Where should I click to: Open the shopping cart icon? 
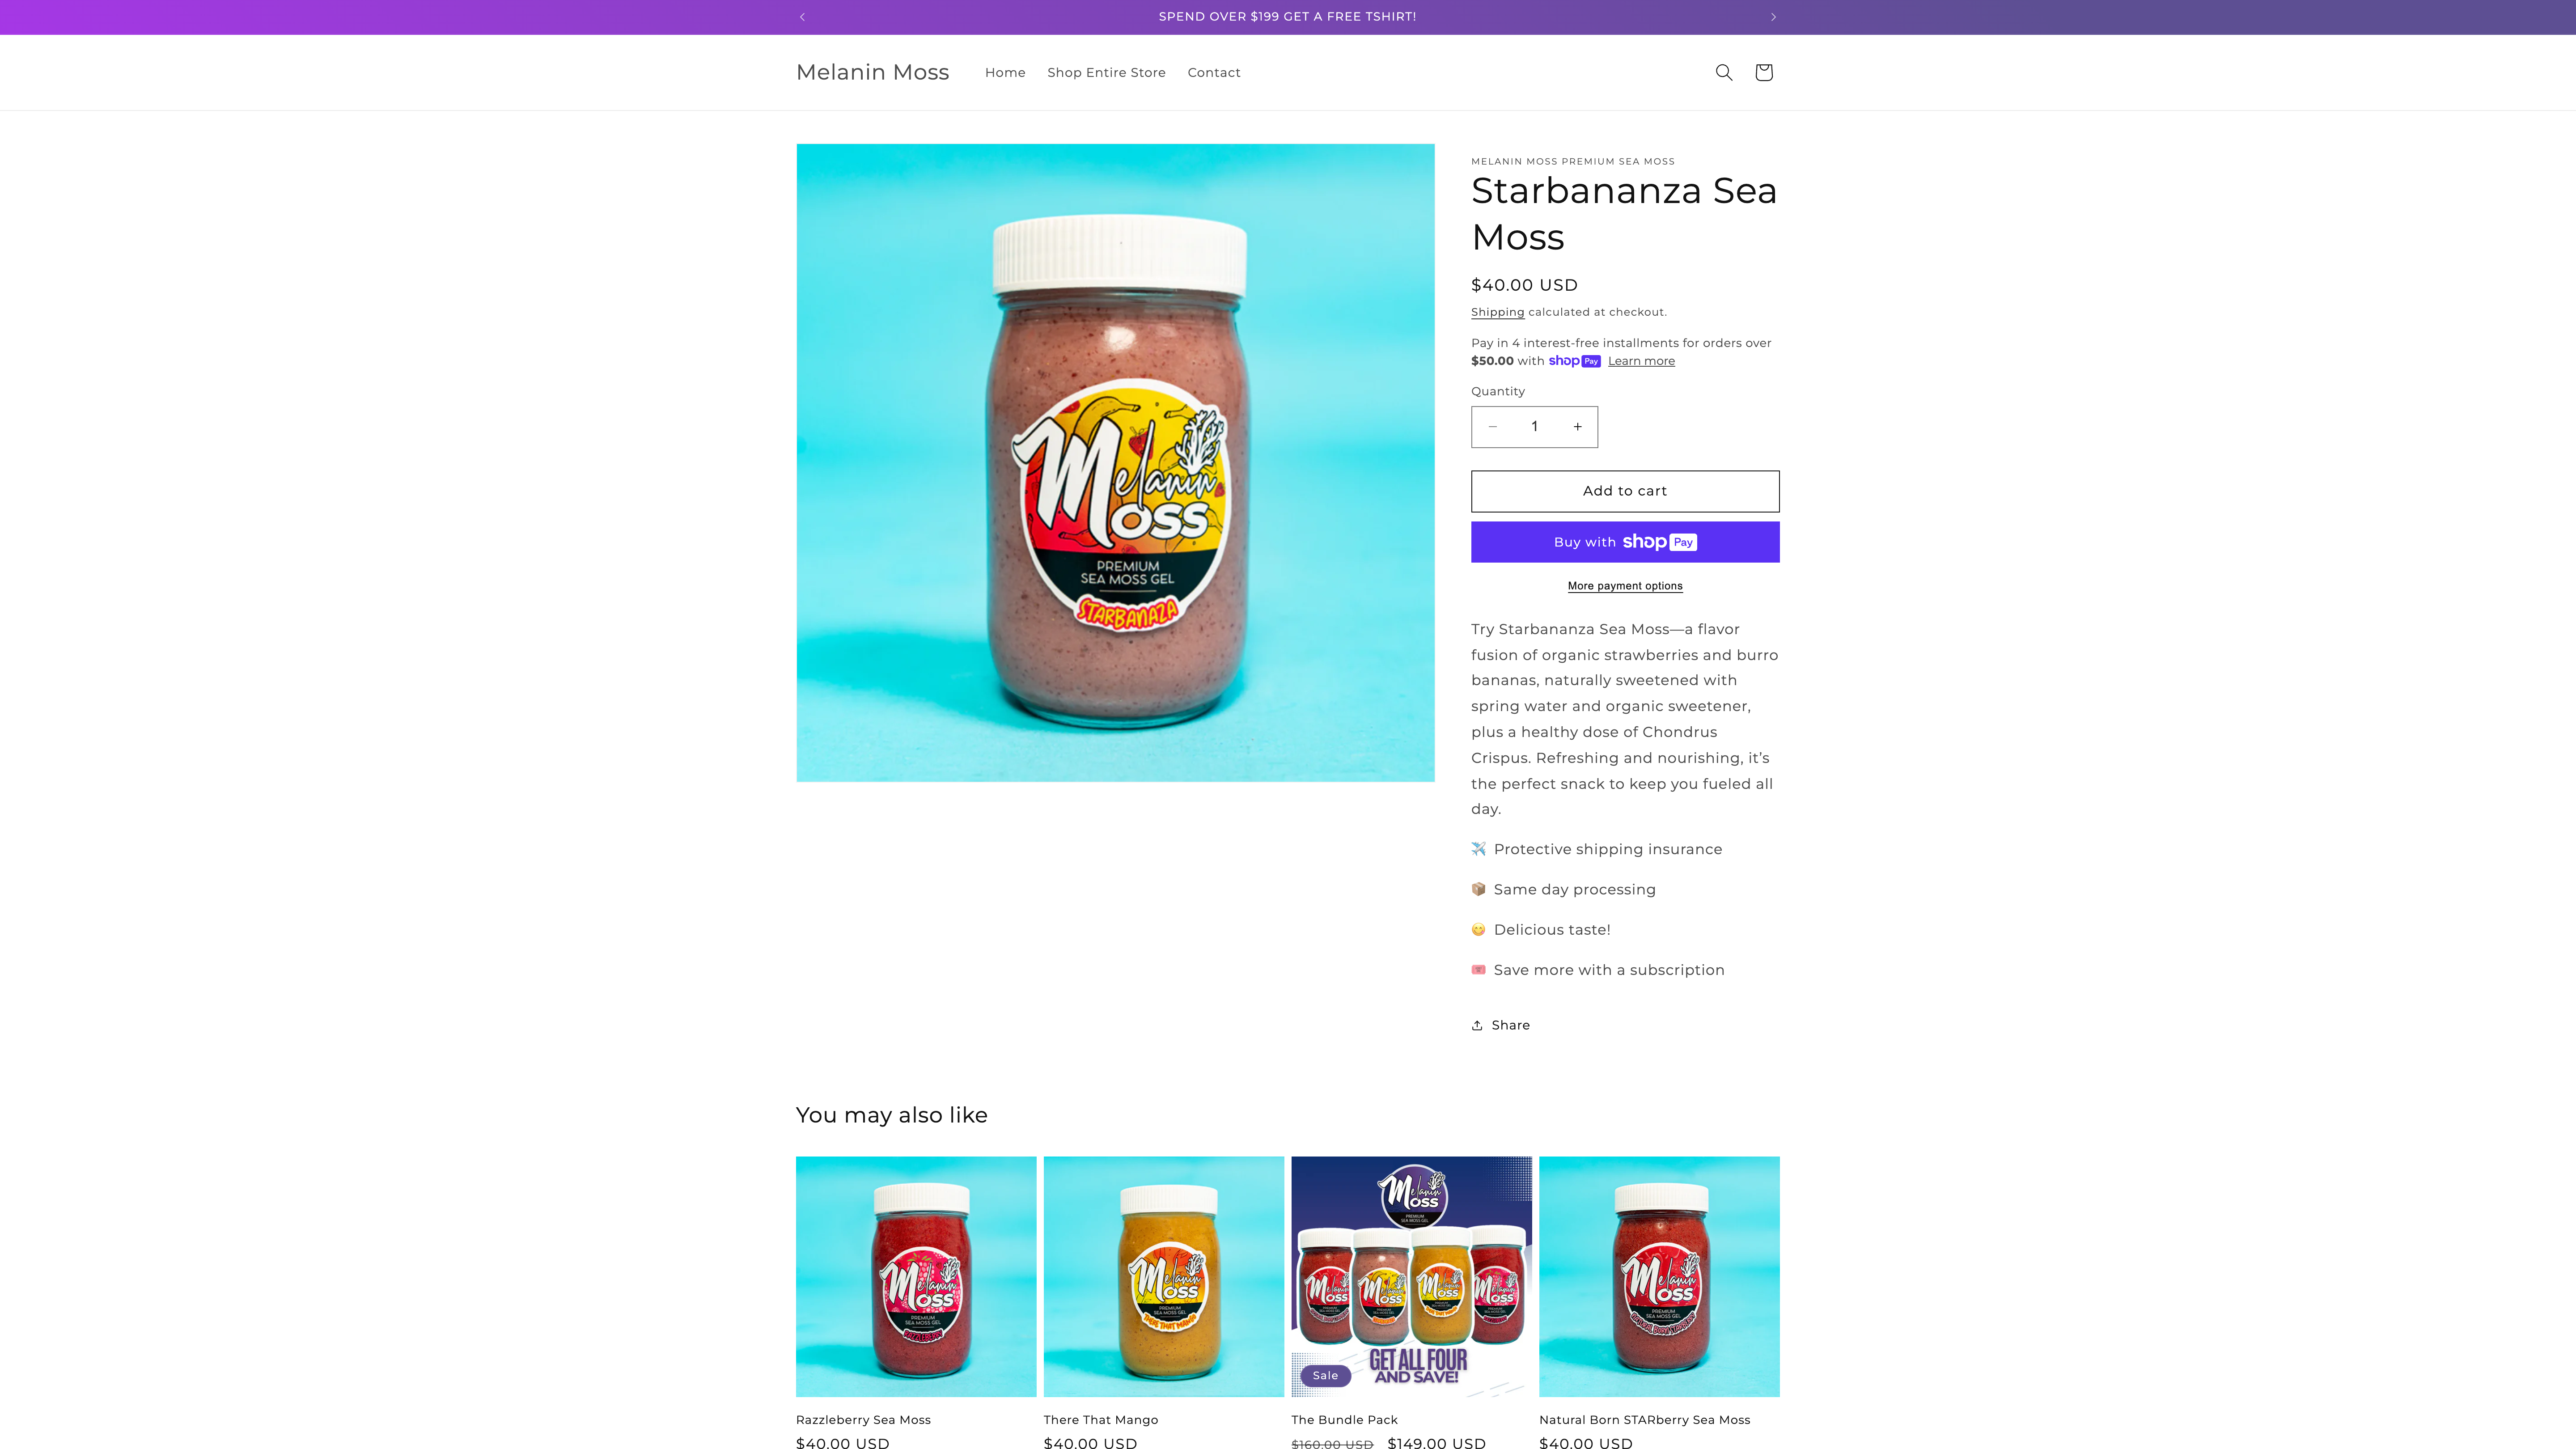tap(1763, 72)
